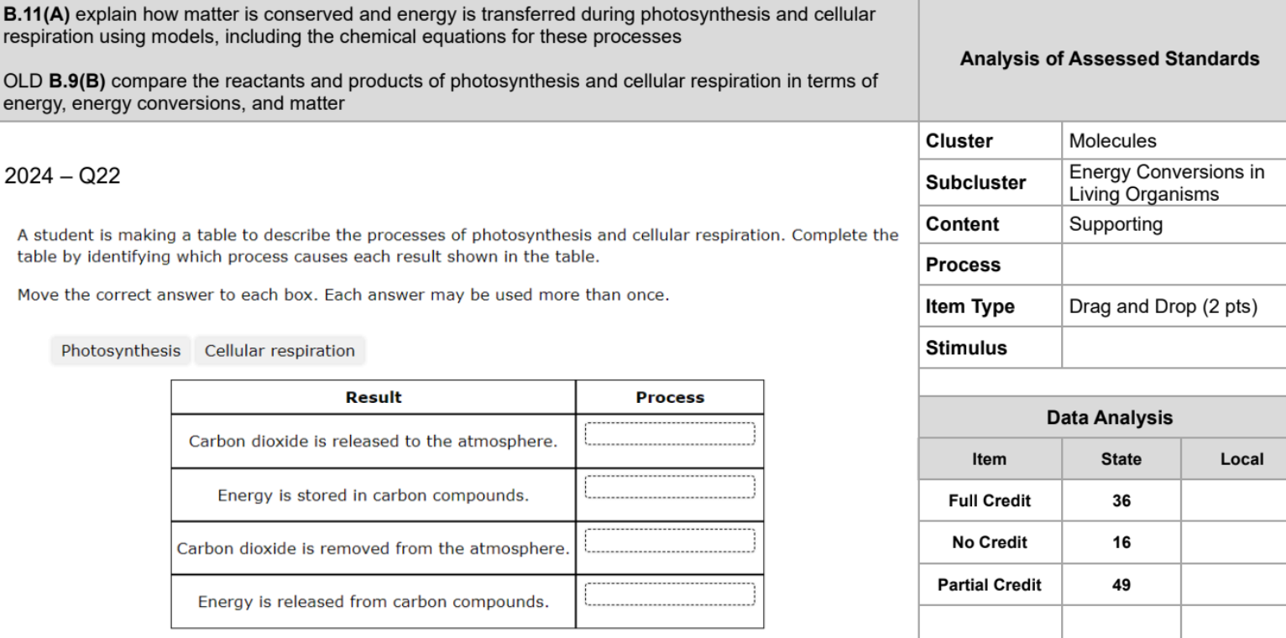This screenshot has height=638, width=1286.
Task: Click the empty Local cell for No Credit
Action: coord(1234,542)
